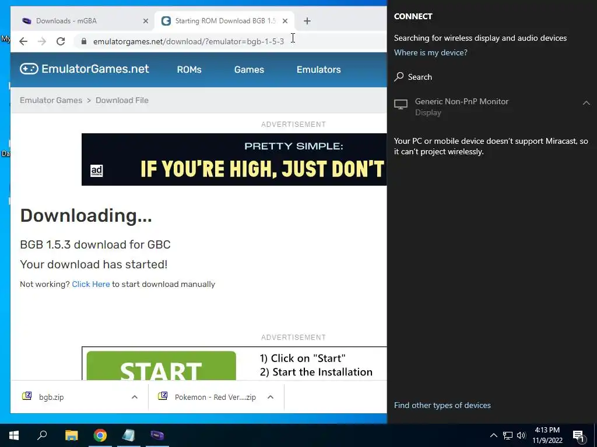
Task: Open the Windows Start menu
Action: (x=14, y=435)
